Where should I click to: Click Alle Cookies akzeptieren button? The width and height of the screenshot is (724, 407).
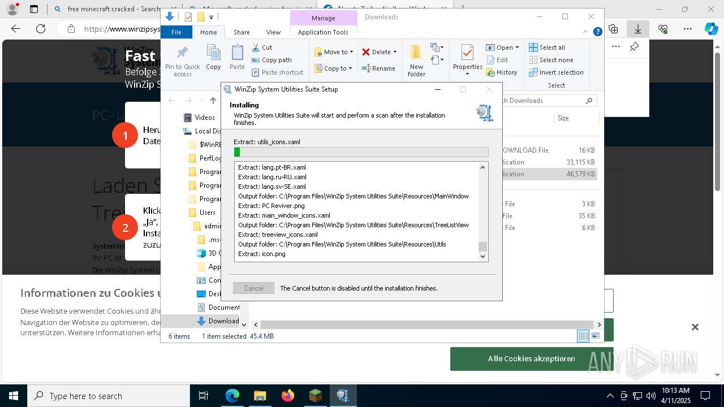click(x=532, y=359)
